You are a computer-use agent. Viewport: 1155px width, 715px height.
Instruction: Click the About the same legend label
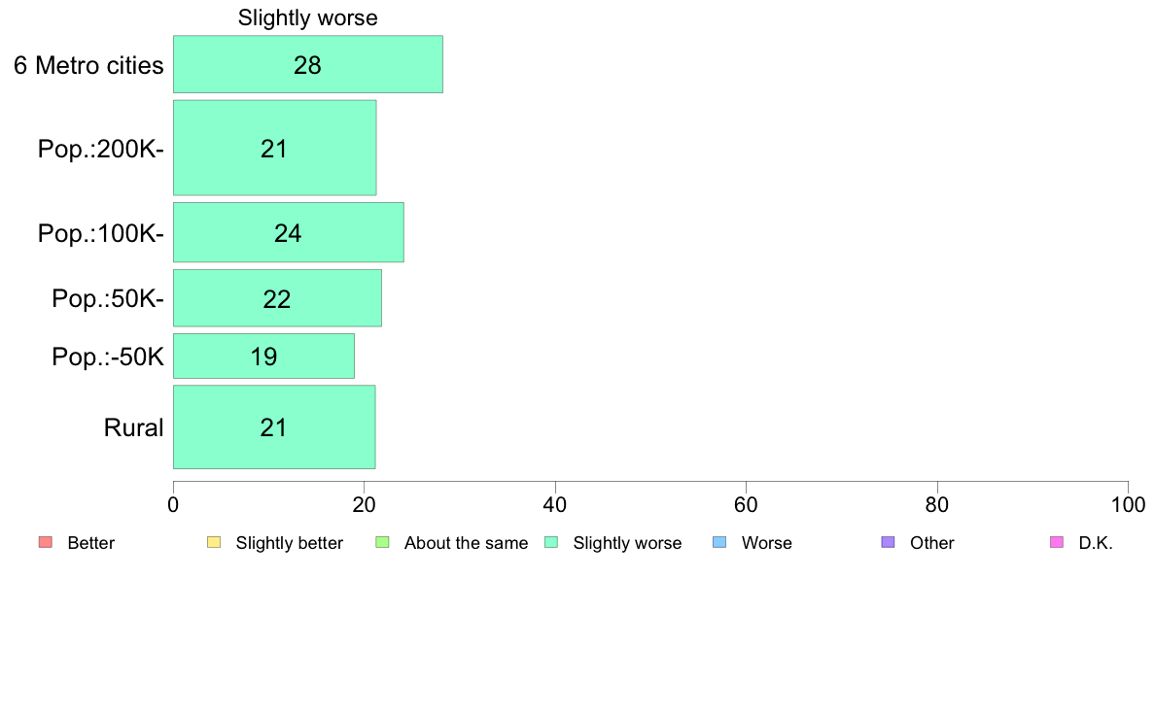[x=467, y=543]
